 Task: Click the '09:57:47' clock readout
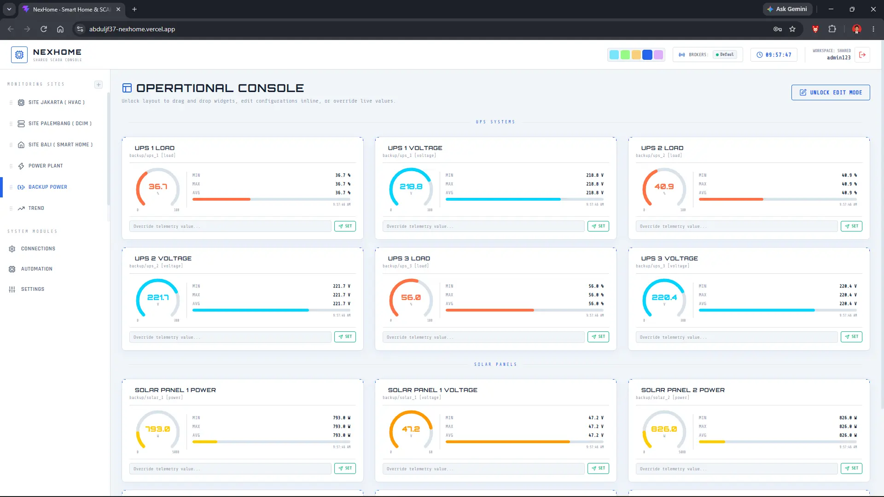point(779,55)
